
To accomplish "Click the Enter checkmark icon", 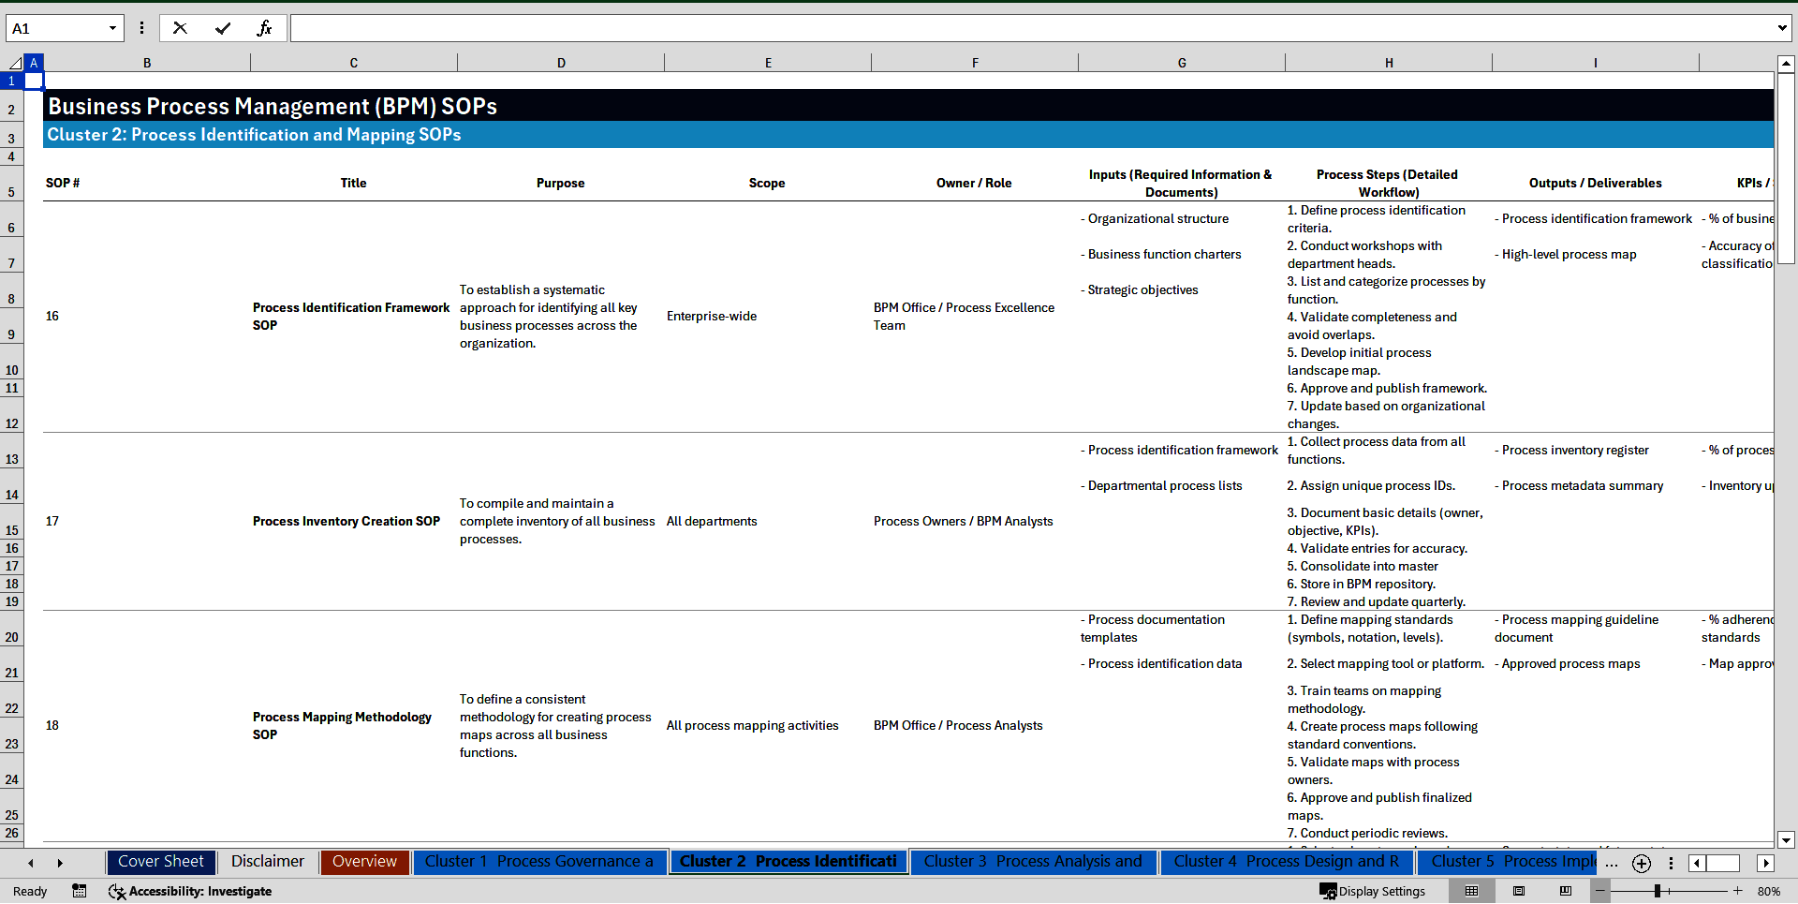I will (x=222, y=28).
